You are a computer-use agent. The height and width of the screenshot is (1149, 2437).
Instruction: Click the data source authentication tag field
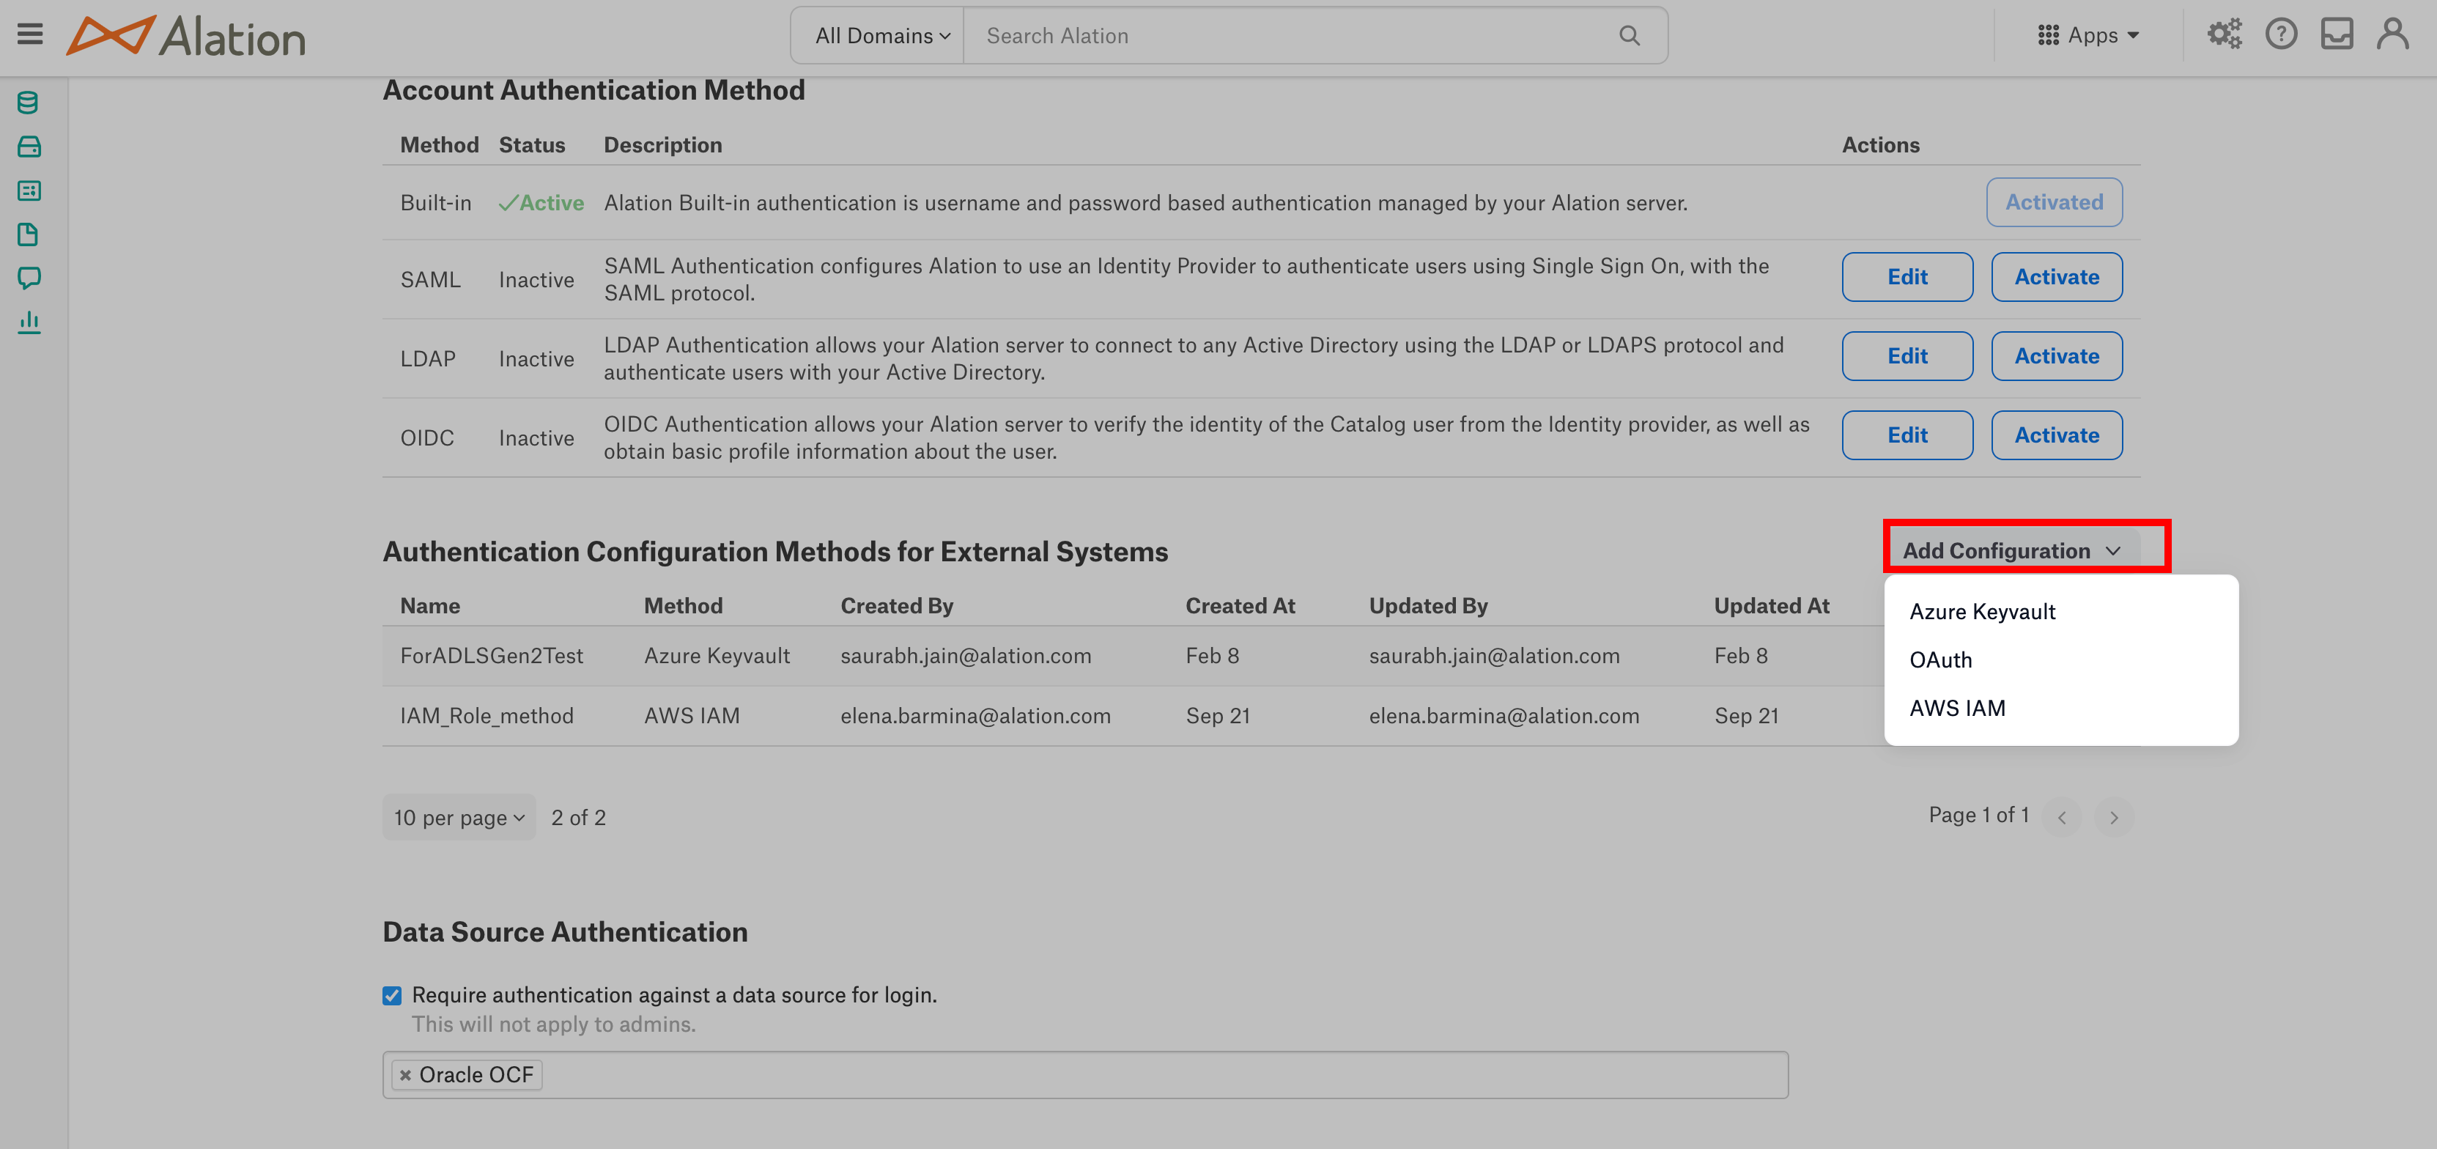click(x=1085, y=1075)
